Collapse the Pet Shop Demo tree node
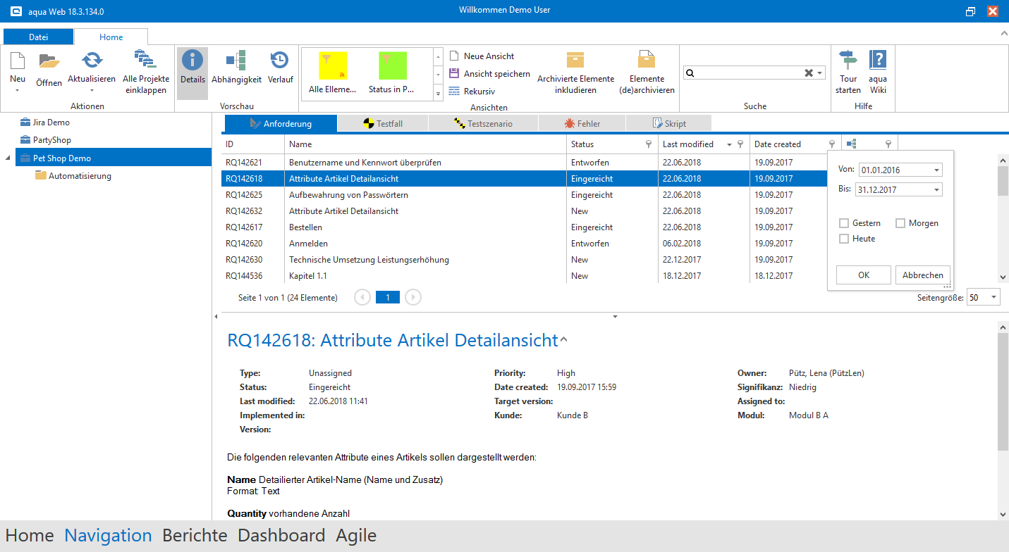The image size is (1009, 552). [x=8, y=158]
